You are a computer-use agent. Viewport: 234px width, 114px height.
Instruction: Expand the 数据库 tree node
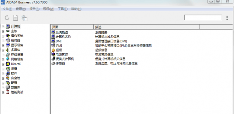point(3,88)
